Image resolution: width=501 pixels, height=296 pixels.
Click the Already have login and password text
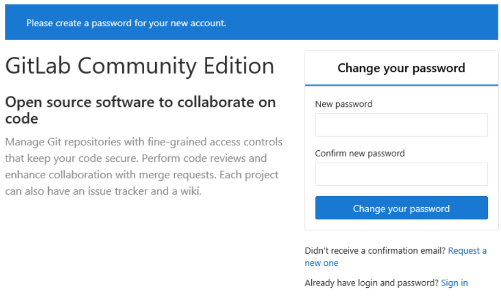372,283
